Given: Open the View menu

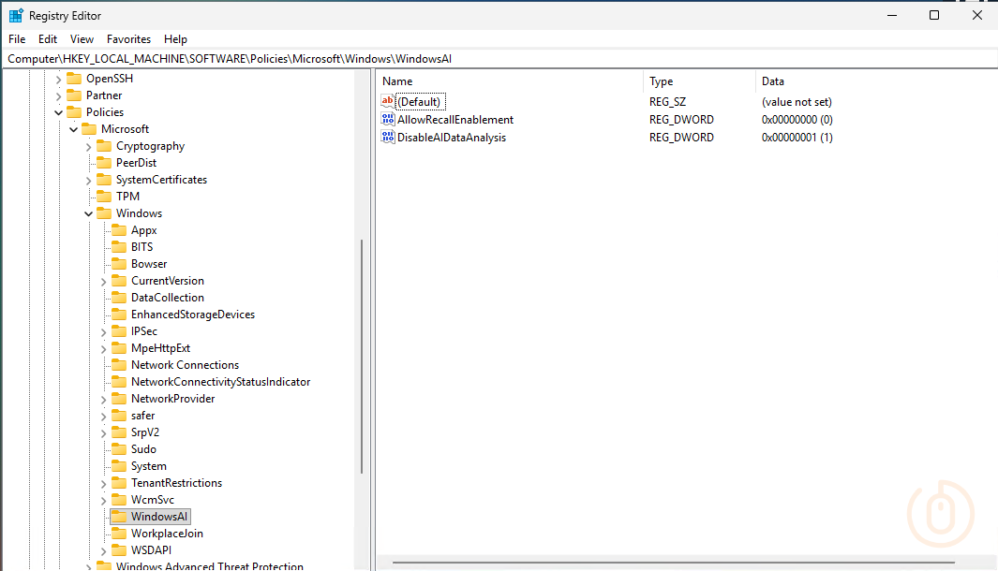Looking at the screenshot, I should click(82, 38).
